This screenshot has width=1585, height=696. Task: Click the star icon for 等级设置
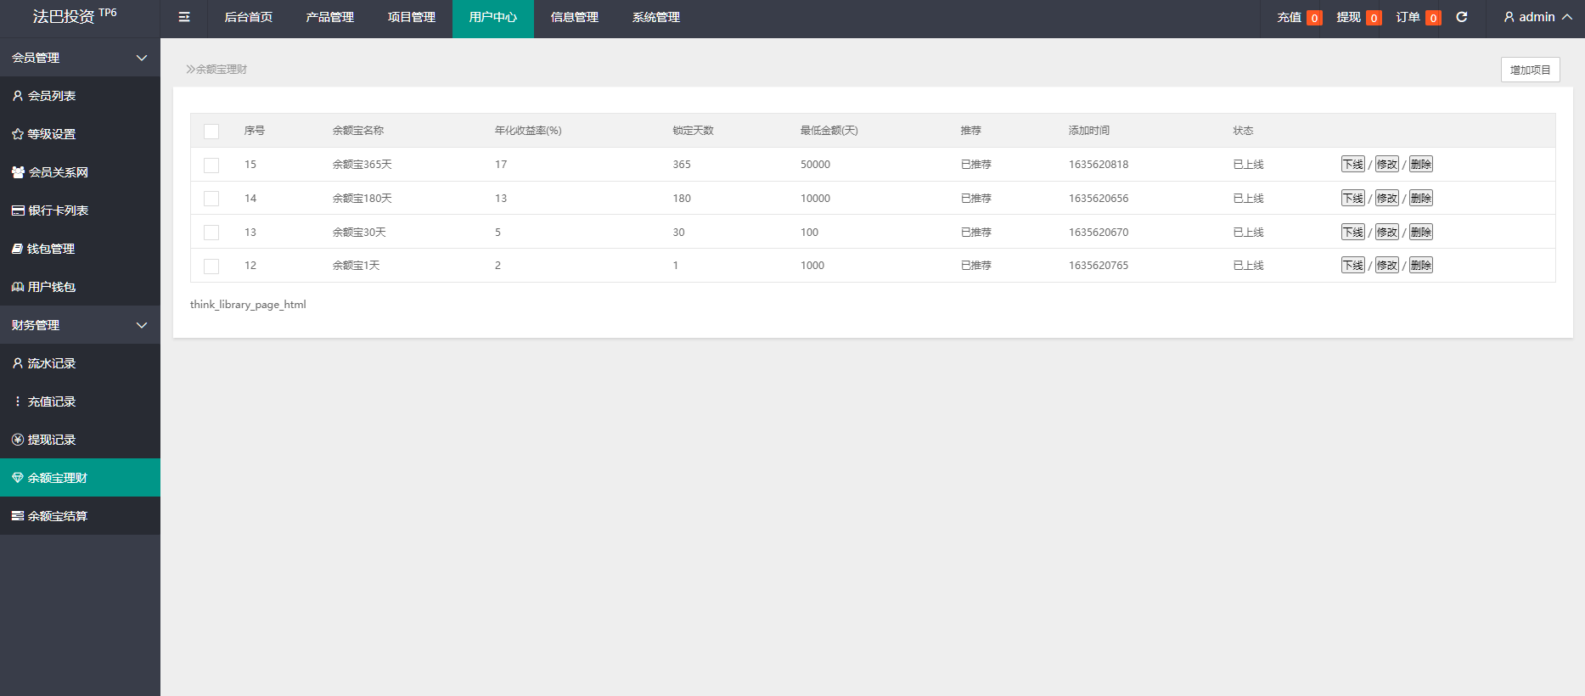(18, 134)
